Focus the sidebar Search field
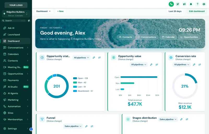 tap(14, 21)
